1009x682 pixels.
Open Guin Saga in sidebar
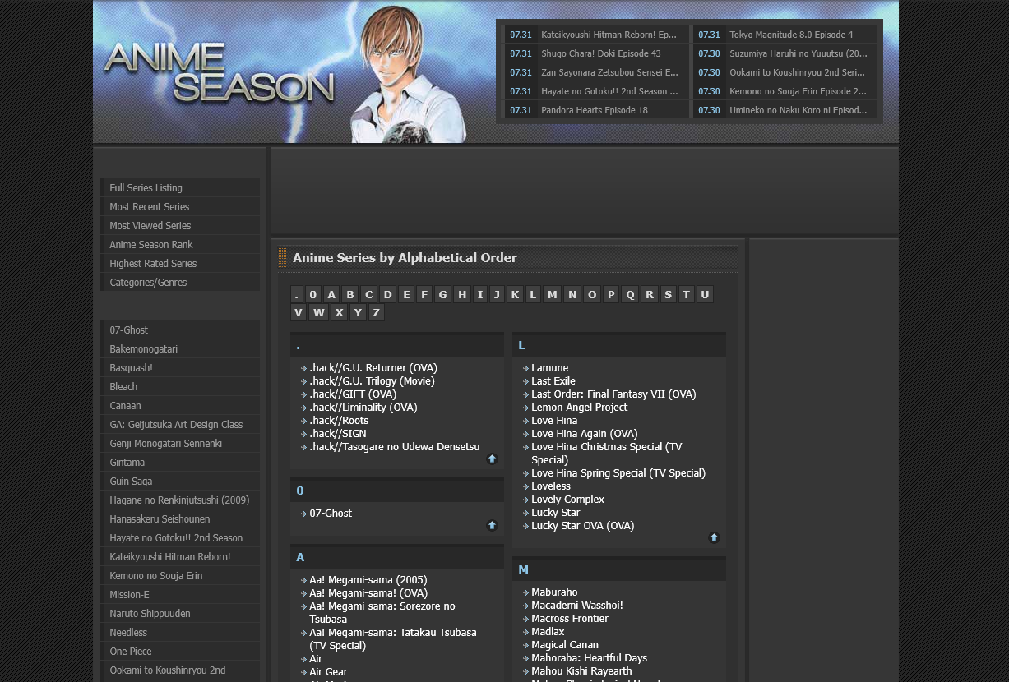click(179, 482)
